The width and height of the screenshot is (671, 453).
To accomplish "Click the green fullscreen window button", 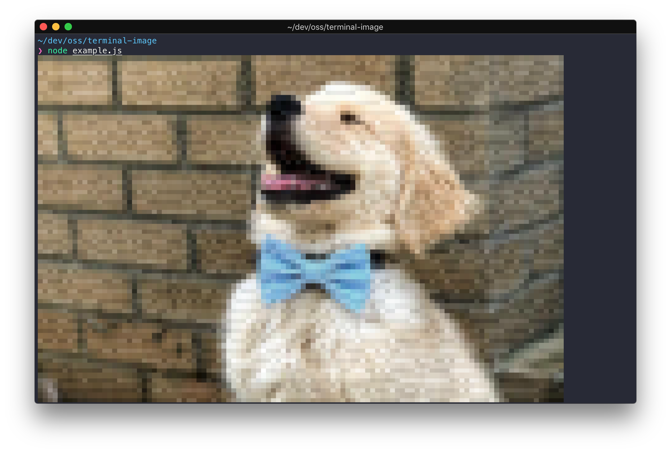I will [x=68, y=27].
